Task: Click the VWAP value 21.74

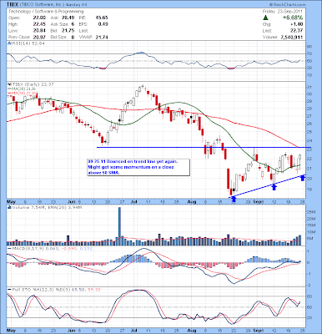Action: point(102,37)
